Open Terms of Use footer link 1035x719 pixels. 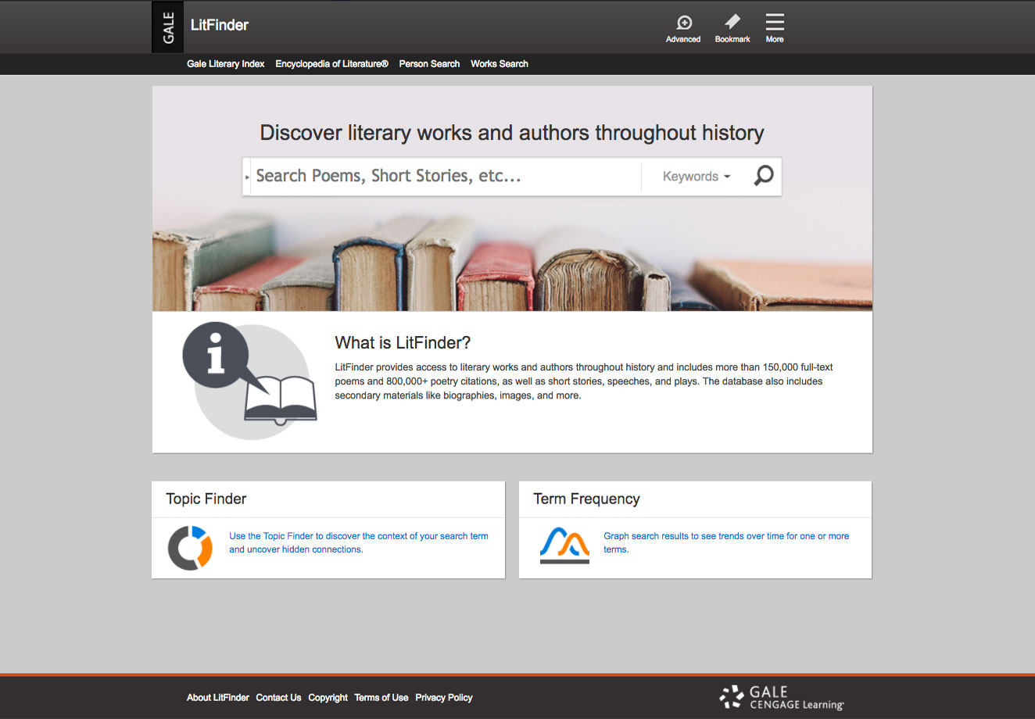381,698
